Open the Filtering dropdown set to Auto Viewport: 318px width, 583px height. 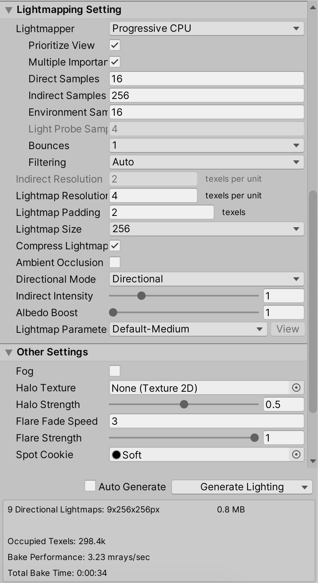(x=206, y=162)
